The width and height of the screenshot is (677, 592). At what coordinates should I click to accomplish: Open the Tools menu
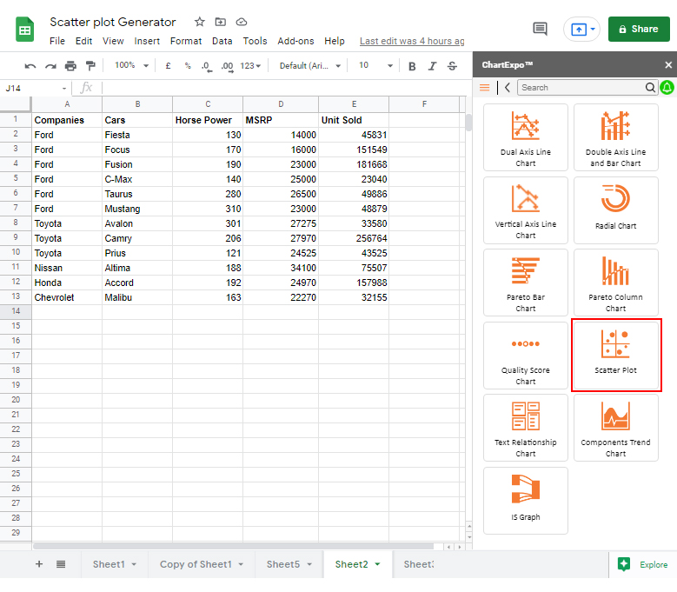tap(255, 41)
